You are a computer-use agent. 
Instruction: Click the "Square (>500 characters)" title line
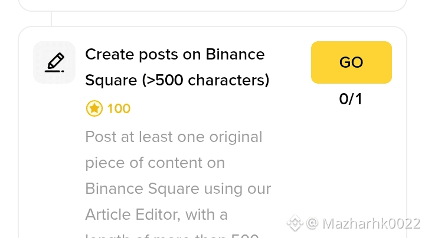click(177, 80)
